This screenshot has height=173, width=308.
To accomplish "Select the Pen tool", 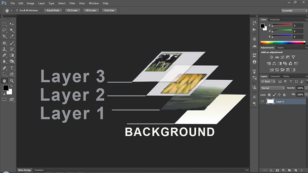I will point(4,68).
